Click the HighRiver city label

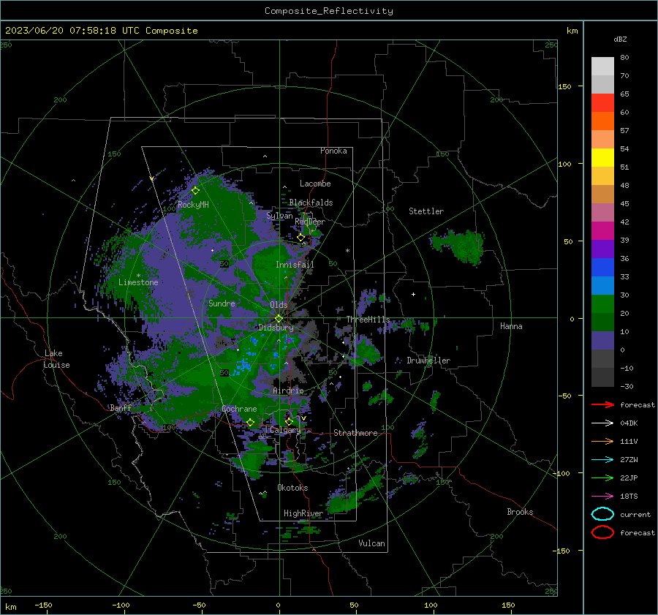pyautogui.click(x=303, y=513)
